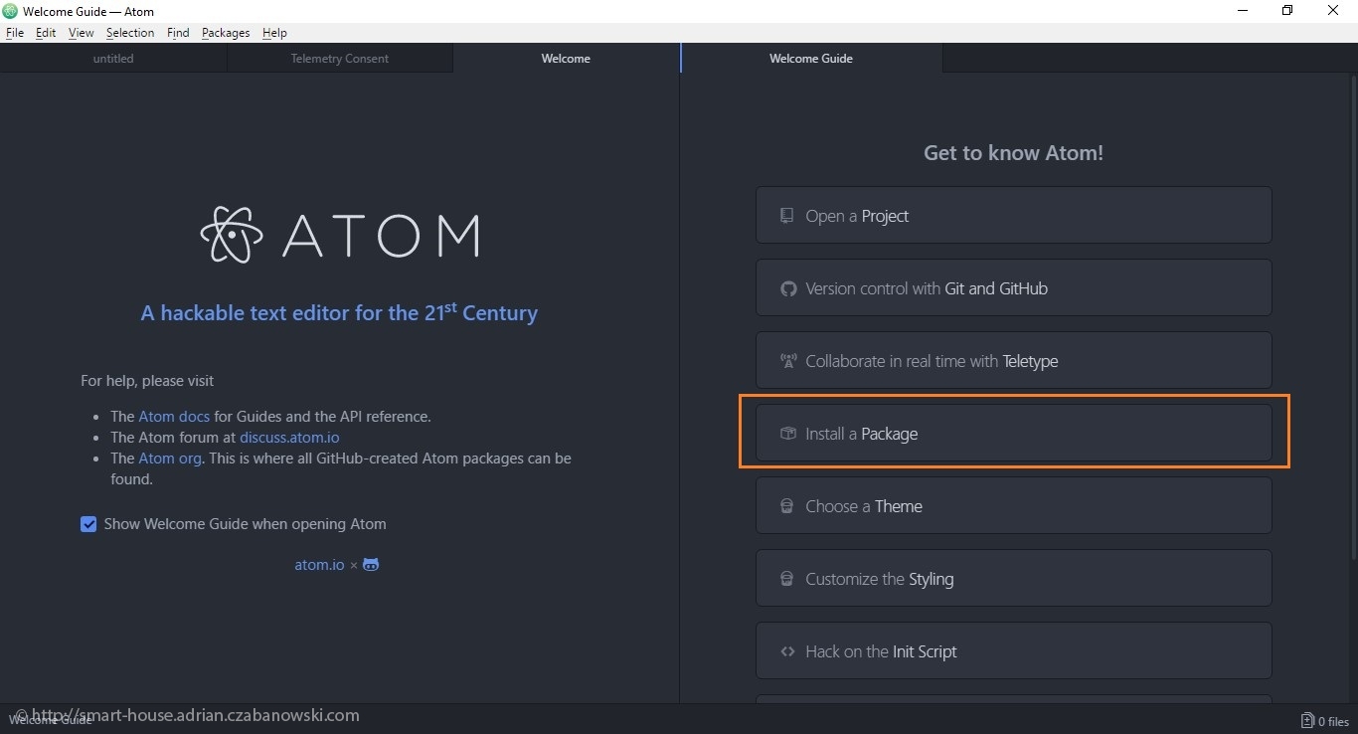
Task: Select the Welcome Guide tab
Action: (811, 59)
